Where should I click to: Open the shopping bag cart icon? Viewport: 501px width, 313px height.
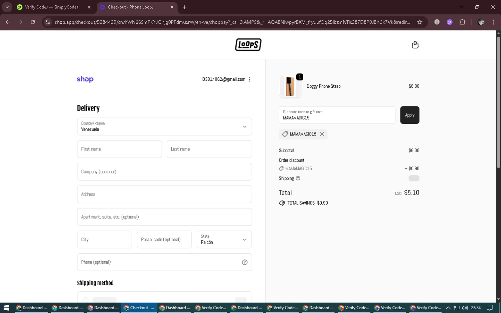(415, 45)
